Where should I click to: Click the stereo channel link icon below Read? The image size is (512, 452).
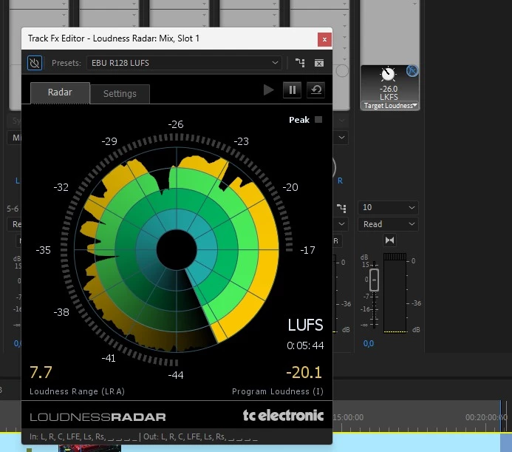coord(389,240)
